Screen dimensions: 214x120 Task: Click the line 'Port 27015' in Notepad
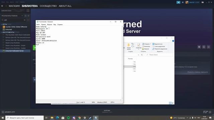pos(40,31)
